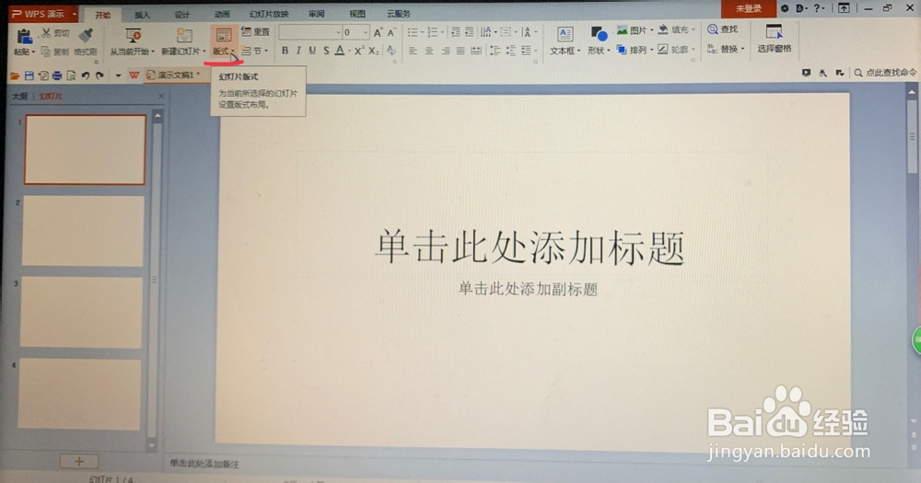This screenshot has width=921, height=483.
Task: Click the font color A button
Action: click(340, 51)
